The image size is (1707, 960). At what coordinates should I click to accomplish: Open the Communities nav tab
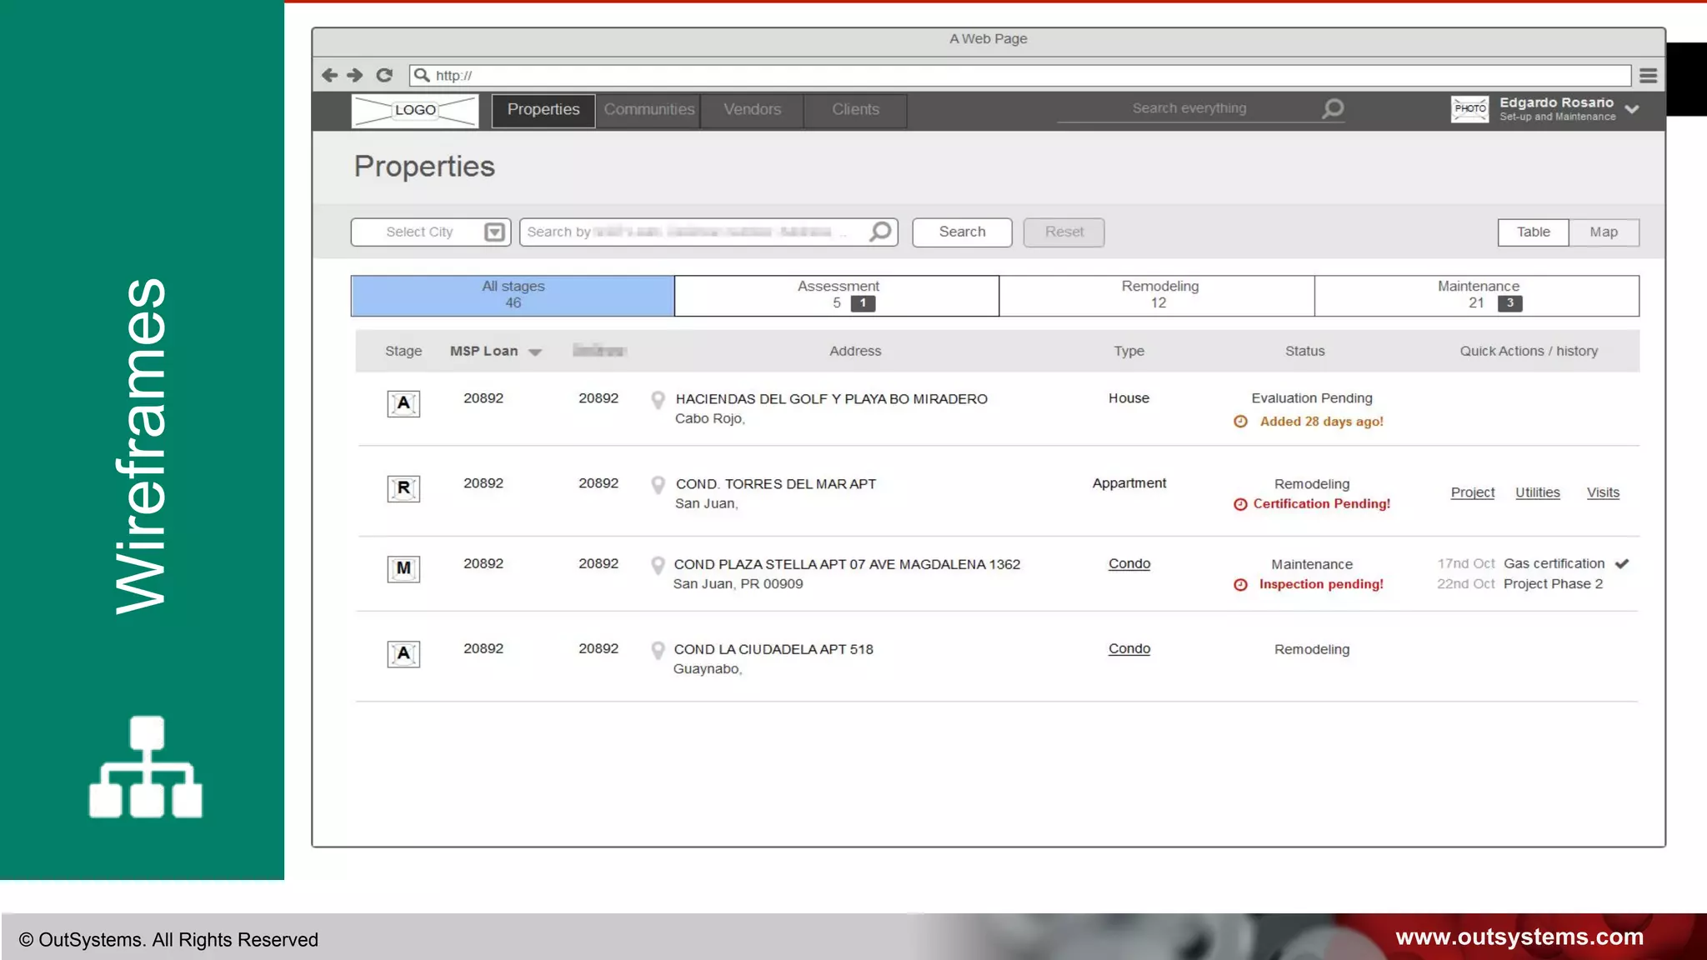pos(648,110)
